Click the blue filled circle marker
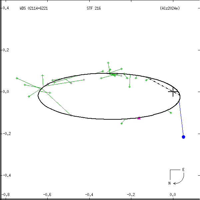 [183, 137]
